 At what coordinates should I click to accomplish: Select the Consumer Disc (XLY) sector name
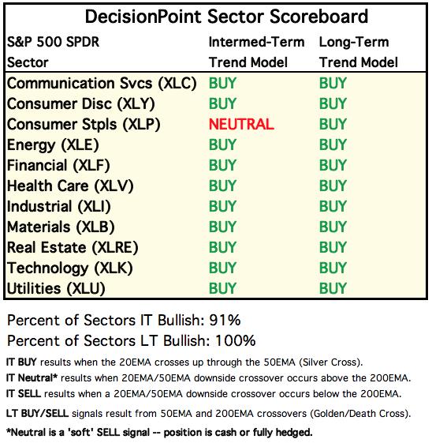click(x=81, y=104)
